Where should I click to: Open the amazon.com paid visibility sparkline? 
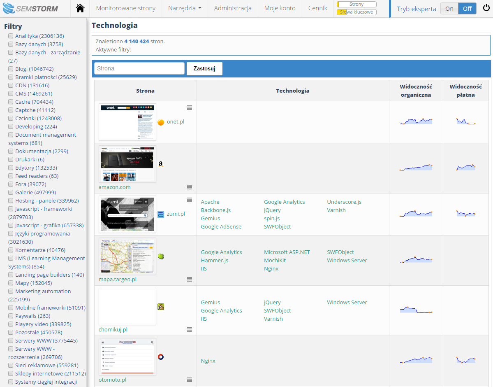tap(465, 167)
